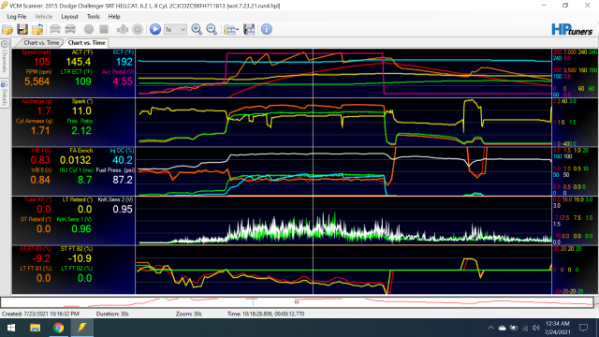The image size is (599, 337).
Task: Open the Details side panel tab
Action: pos(5,94)
